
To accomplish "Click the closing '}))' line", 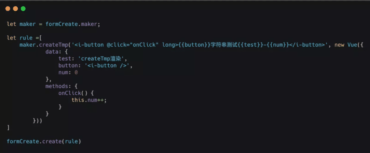I will click(x=37, y=121).
